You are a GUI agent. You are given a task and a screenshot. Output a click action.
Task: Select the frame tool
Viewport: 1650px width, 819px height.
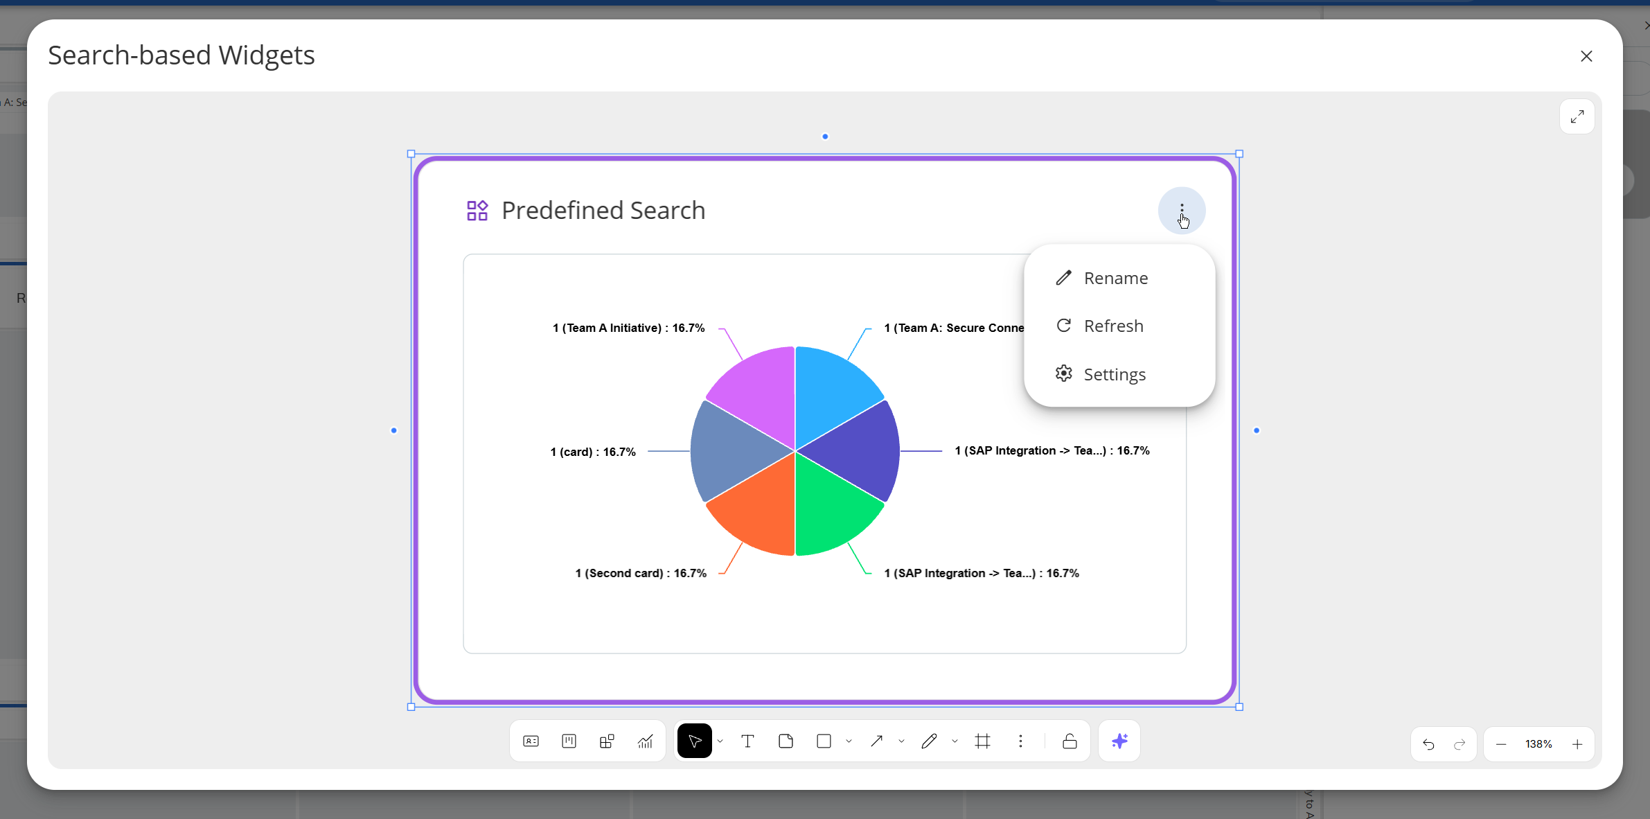click(982, 741)
